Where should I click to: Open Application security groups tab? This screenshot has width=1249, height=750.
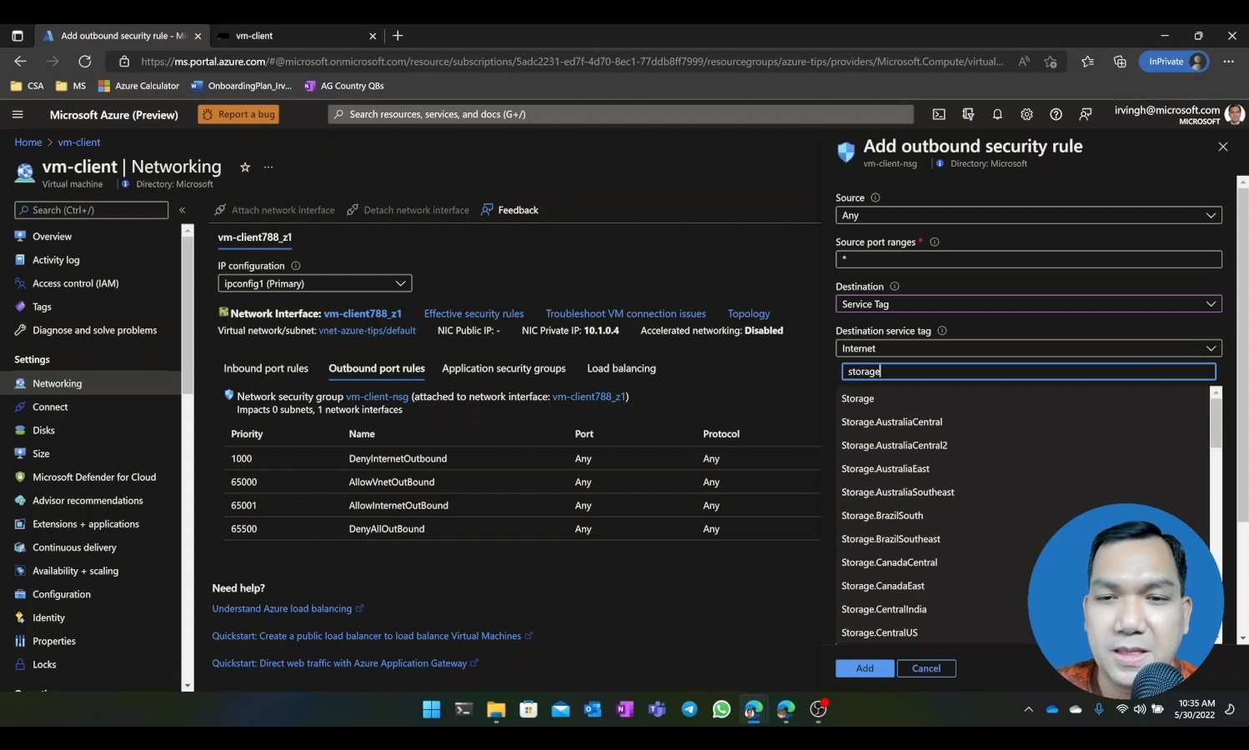pos(504,368)
